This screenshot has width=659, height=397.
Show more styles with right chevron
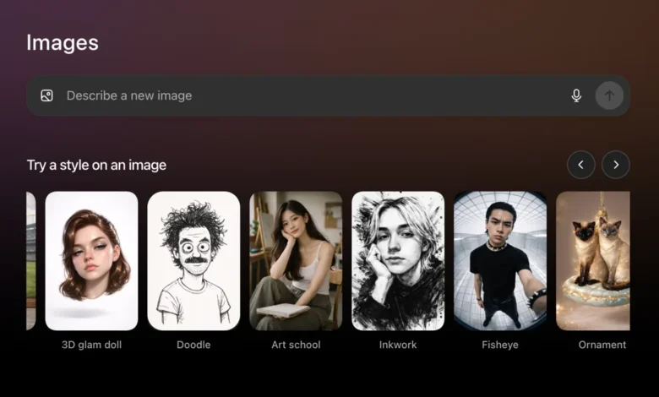615,165
